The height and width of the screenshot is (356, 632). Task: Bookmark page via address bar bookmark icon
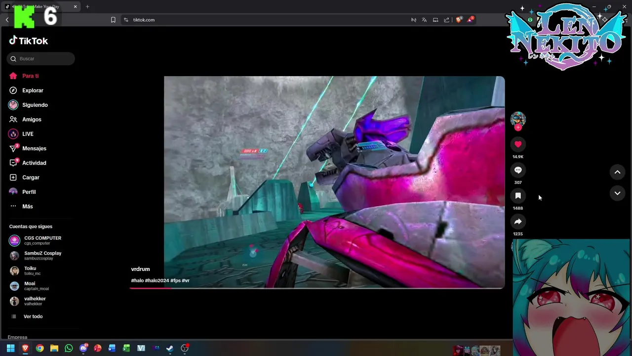[x=113, y=20]
